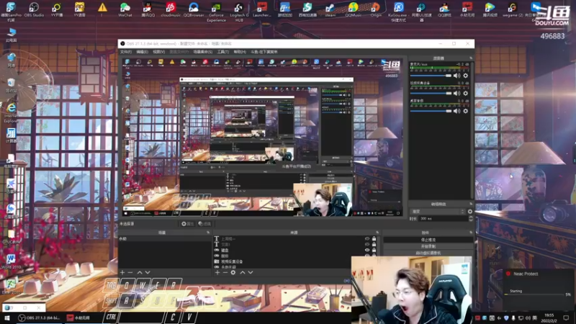This screenshot has height=324, width=576.
Task: Open the first menu in OBS menu bar
Action: [125, 52]
